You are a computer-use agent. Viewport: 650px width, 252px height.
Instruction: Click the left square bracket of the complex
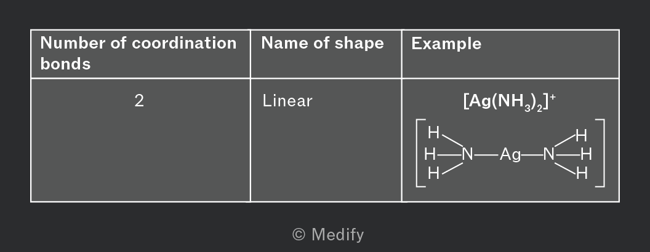421,153
